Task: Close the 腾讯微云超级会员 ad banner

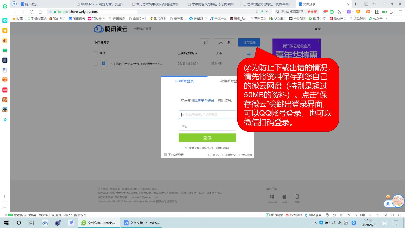Action: tap(318, 41)
